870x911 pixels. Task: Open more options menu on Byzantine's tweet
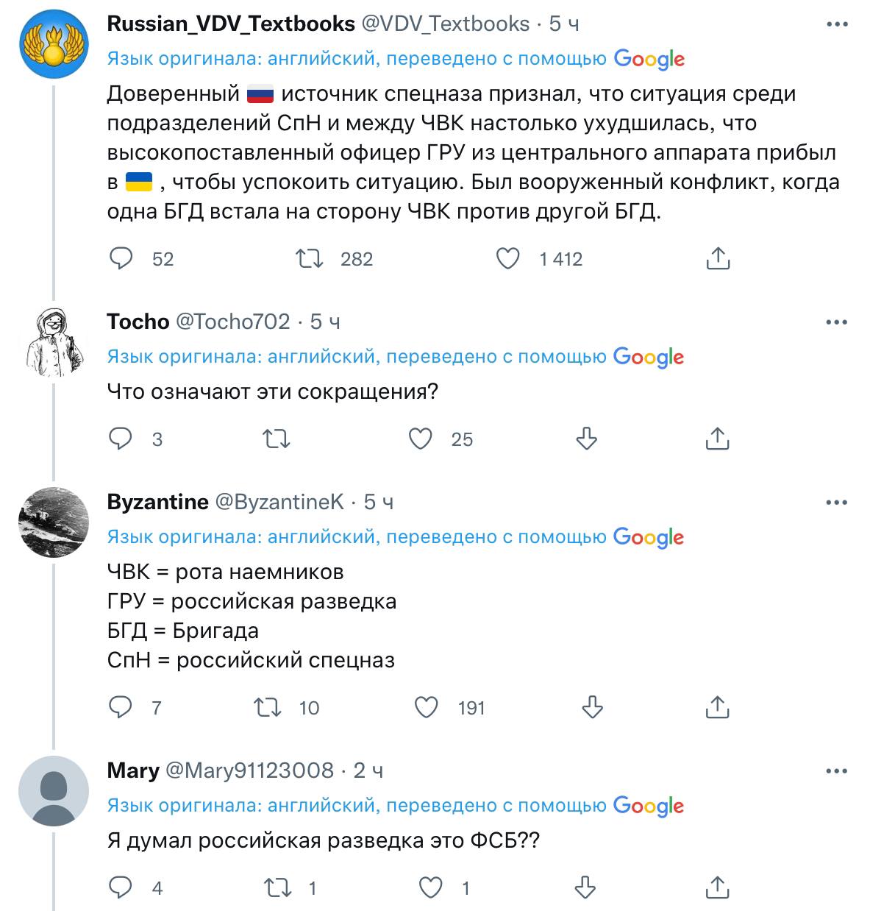click(837, 503)
